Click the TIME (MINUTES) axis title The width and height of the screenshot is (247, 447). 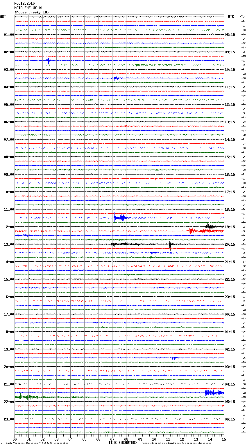pyautogui.click(x=123, y=443)
